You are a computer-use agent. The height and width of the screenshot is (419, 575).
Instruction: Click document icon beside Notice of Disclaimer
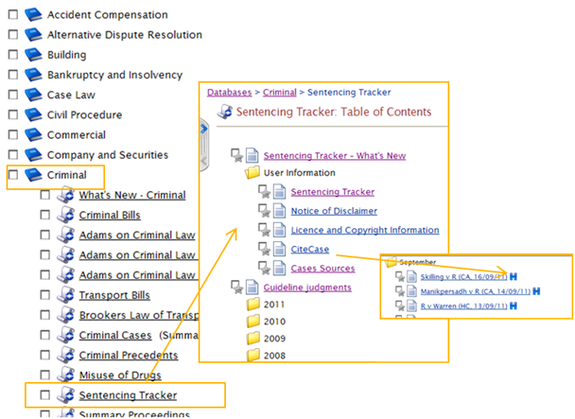click(279, 211)
